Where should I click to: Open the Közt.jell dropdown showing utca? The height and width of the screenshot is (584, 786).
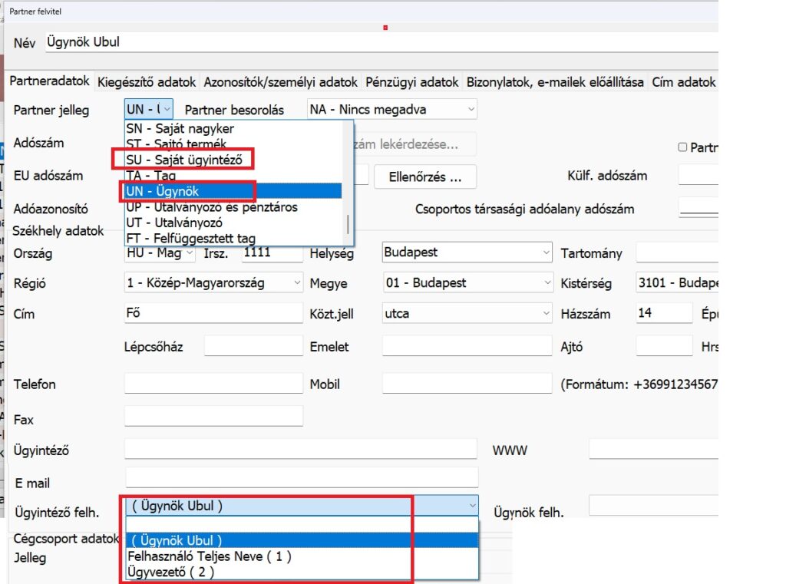pos(467,313)
